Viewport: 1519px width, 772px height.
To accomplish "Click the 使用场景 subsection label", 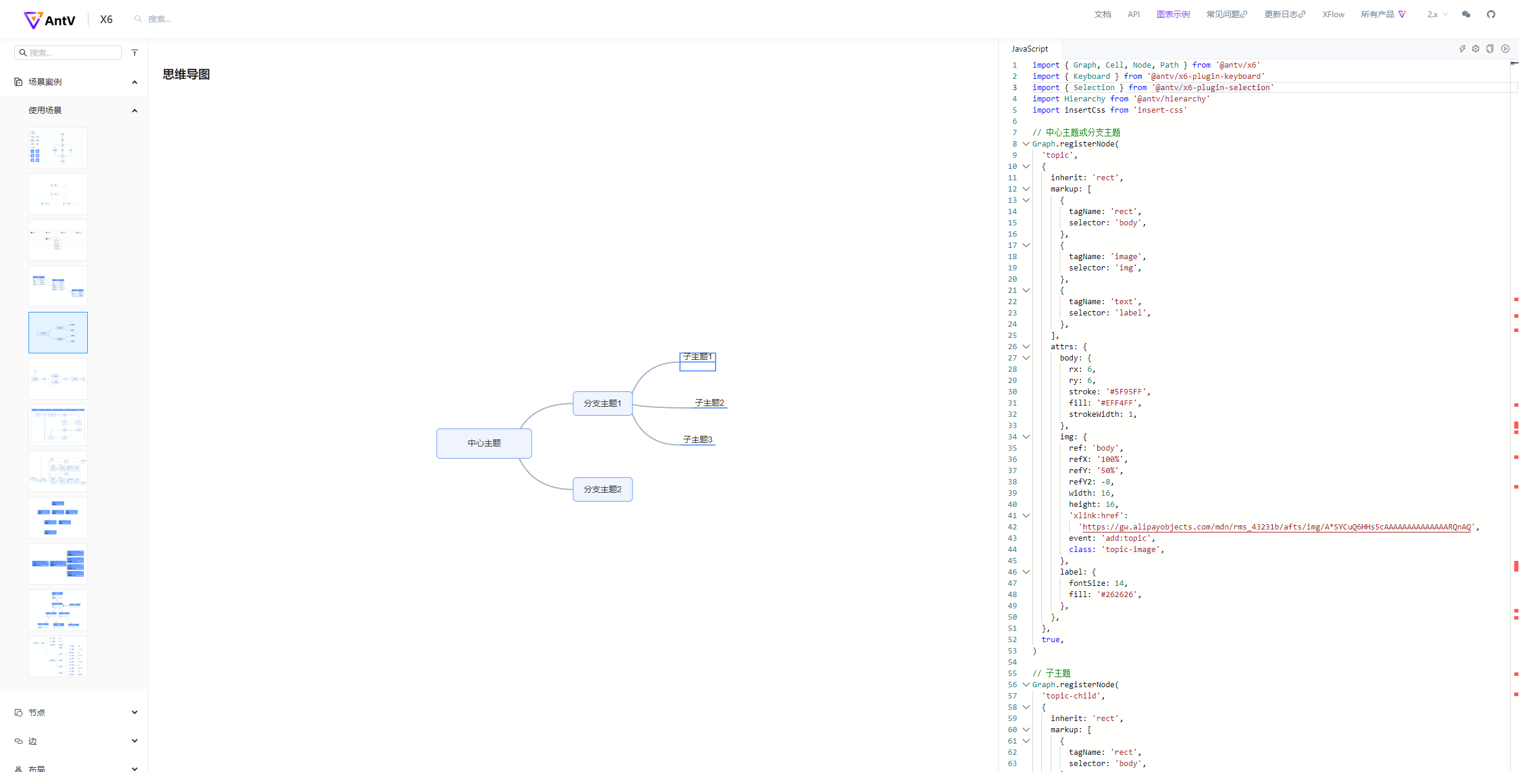I will pos(45,110).
